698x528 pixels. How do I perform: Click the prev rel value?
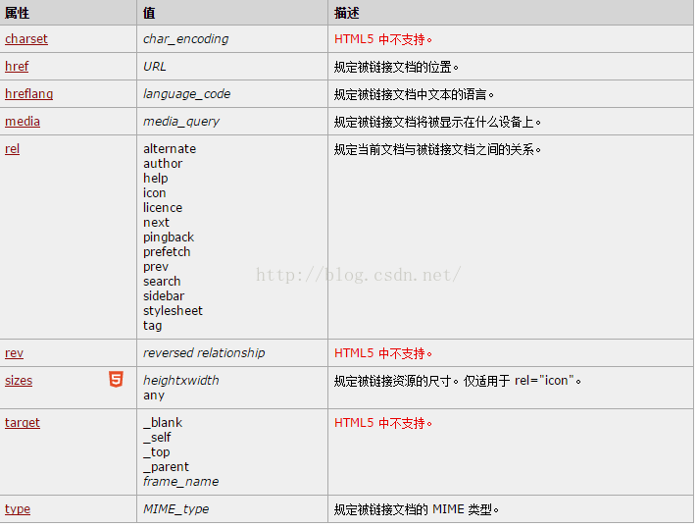coord(156,266)
